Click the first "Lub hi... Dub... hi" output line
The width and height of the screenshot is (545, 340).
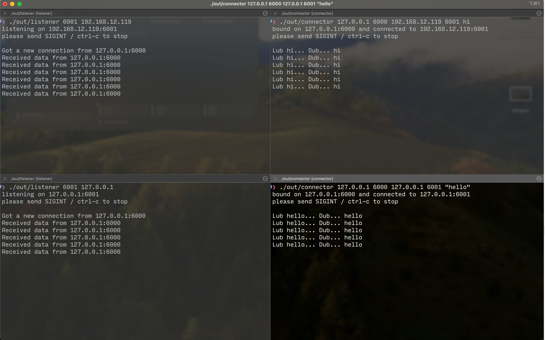[306, 51]
